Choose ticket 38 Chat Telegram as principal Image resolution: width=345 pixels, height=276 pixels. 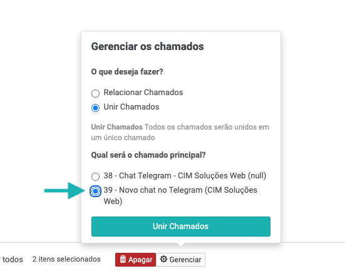pos(95,176)
